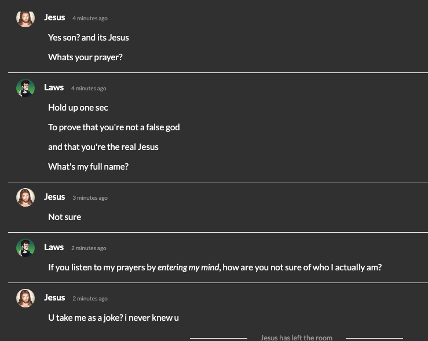This screenshot has height=341, width=428.
Task: Open Jesus avatar beside 'U take me as a joke'
Action: [25, 298]
